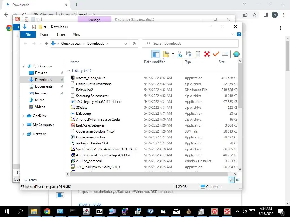The height and width of the screenshot is (217, 290).
Task: Expand address bar history dropdown
Action: tap(125, 44)
